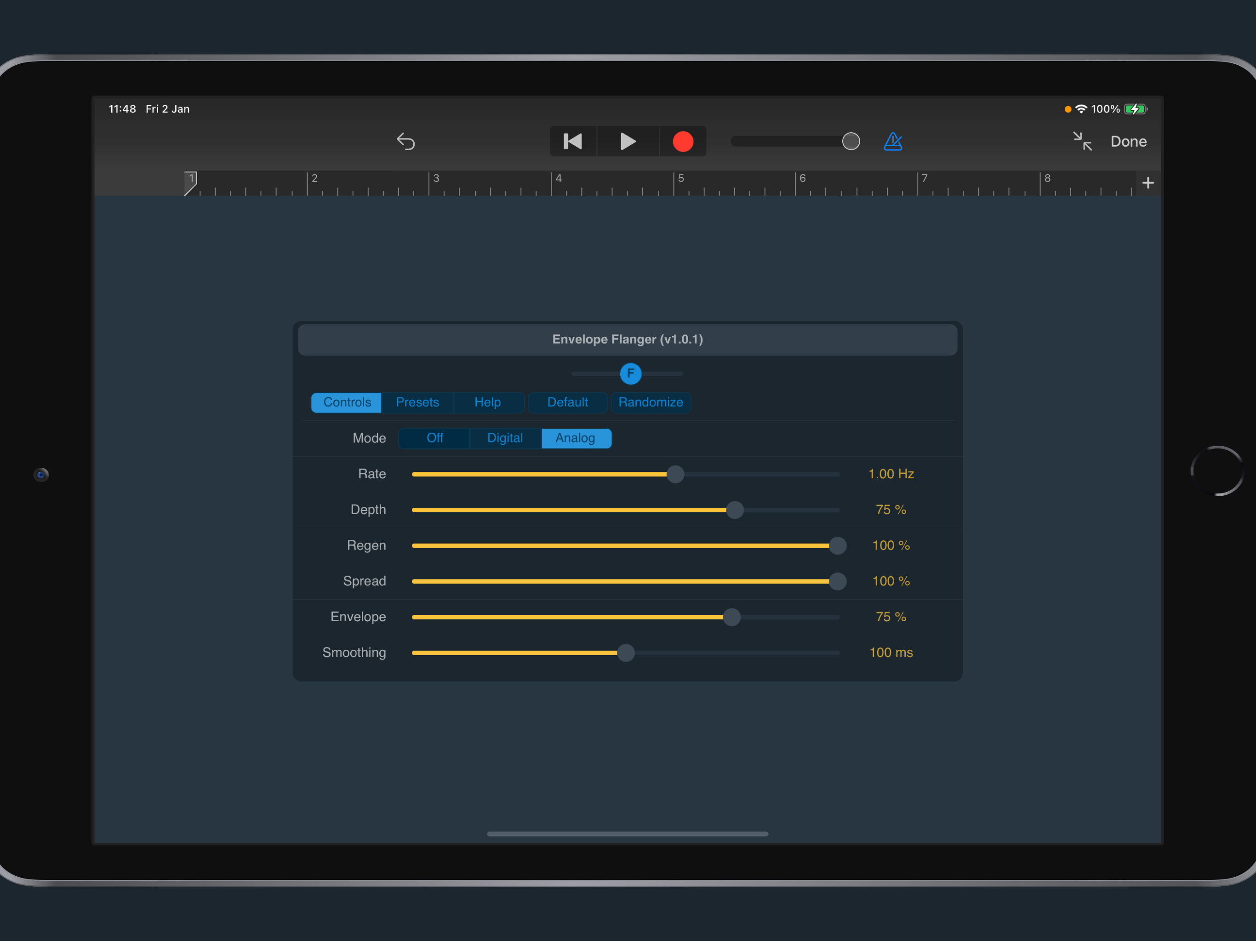Viewport: 1256px width, 941px height.
Task: Click the Depth slider handle
Action: (x=735, y=510)
